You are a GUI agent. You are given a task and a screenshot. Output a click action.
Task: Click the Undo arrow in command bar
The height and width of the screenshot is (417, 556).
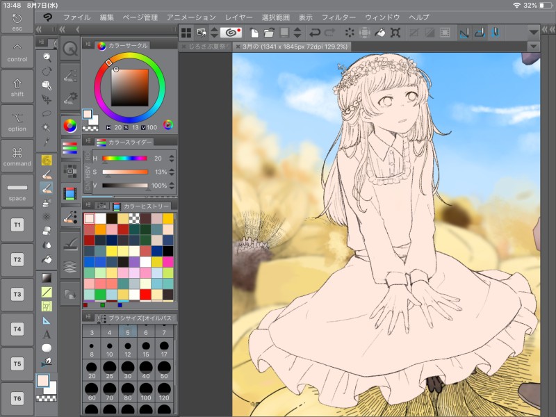[315, 32]
